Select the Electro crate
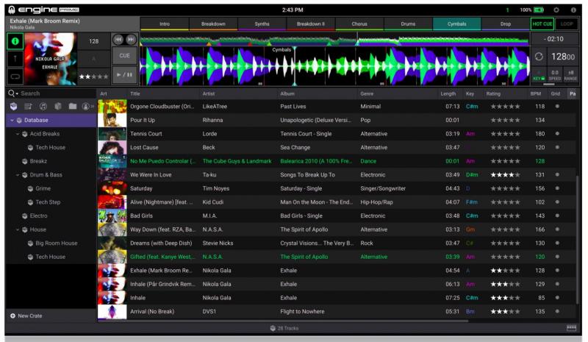Viewport: 588px width, 342px height. tap(51, 216)
